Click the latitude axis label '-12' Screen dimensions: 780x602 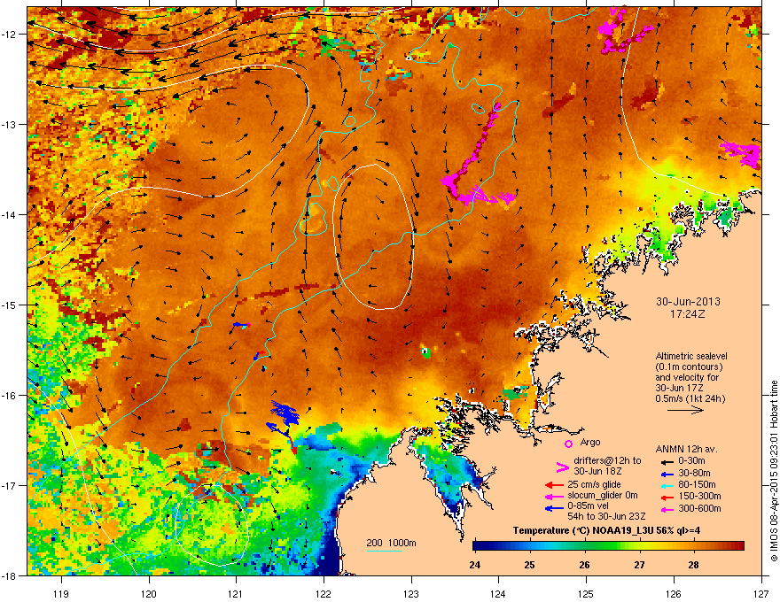[9, 35]
